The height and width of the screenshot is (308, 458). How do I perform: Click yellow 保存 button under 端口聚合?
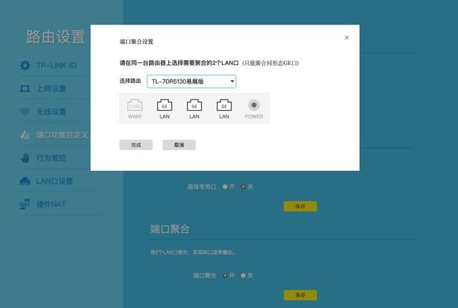[x=301, y=295]
